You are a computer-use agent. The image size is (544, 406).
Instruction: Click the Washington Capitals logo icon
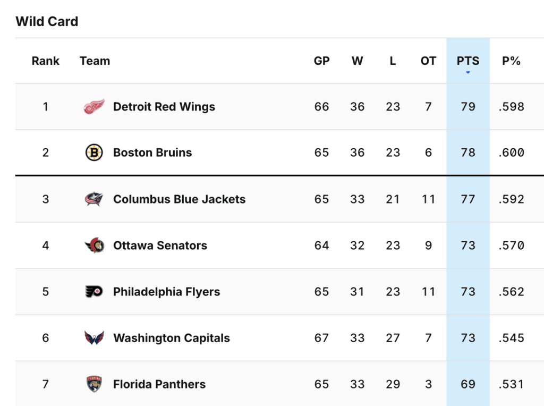point(94,338)
